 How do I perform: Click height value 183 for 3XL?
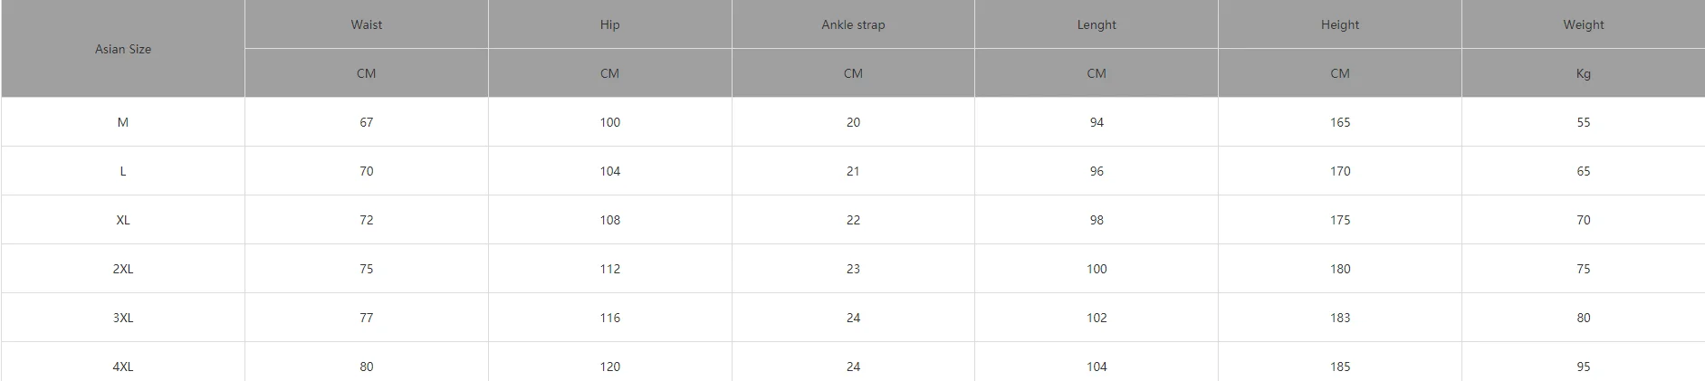click(x=1340, y=318)
